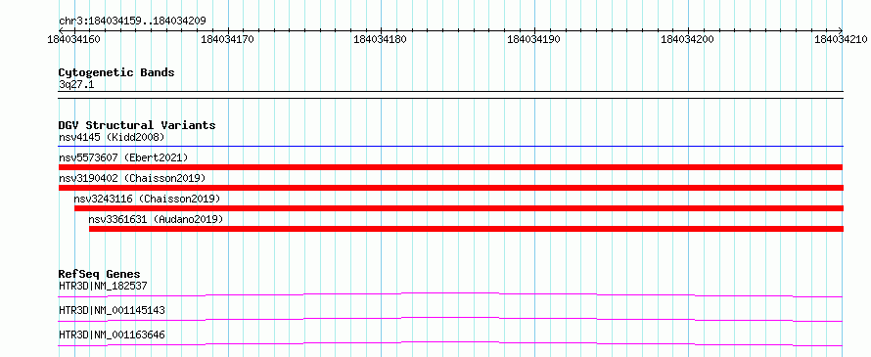Click the nsv3190402 (Chaisson2019) label

132,178
